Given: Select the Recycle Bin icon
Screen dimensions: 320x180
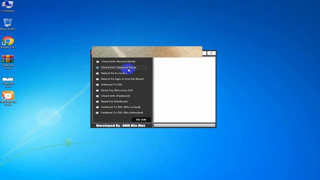Looking at the screenshot, I should tap(8, 24).
